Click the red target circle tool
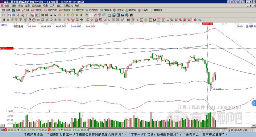 [51, 20]
